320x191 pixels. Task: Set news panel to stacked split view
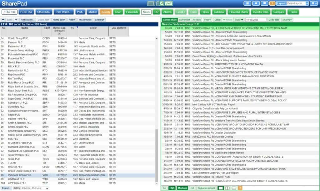(x=234, y=188)
